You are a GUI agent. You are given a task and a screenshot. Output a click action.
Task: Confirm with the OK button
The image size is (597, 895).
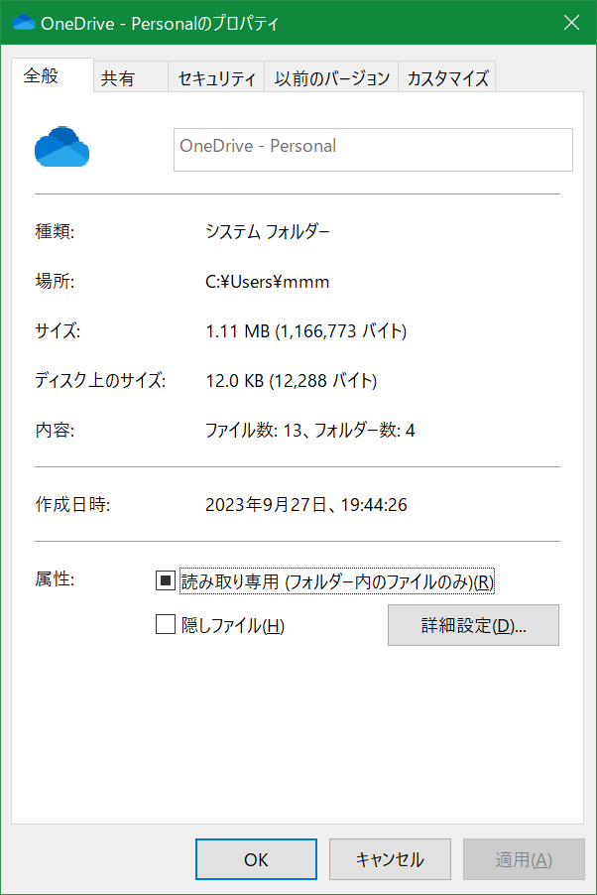tap(256, 859)
